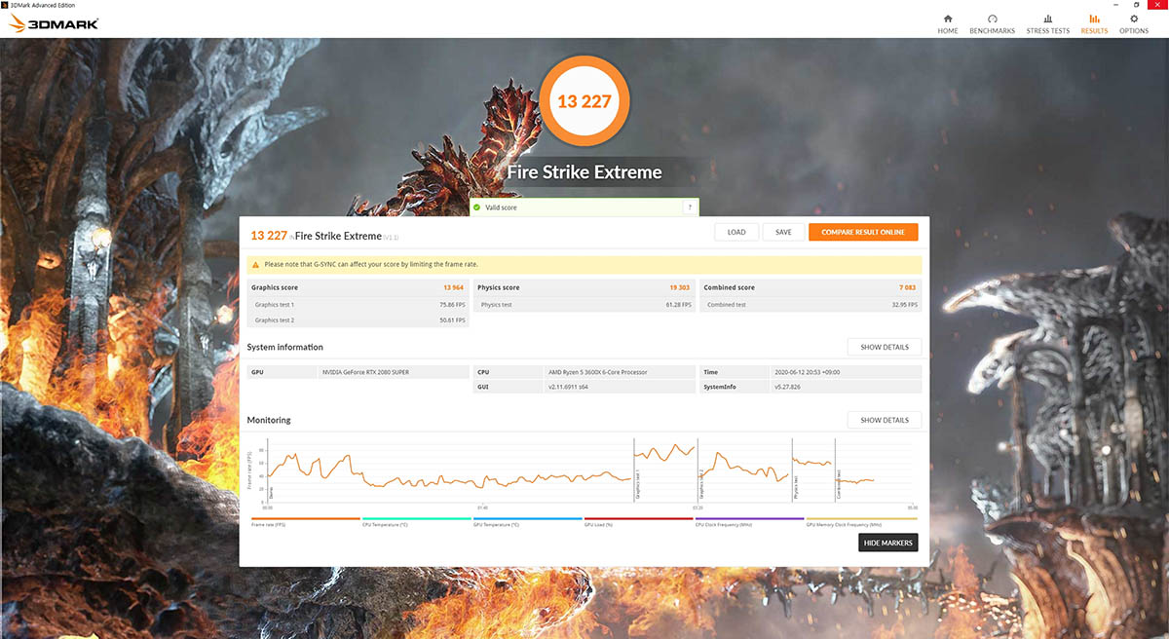
Task: Select the Results chart icon
Action: tap(1094, 19)
